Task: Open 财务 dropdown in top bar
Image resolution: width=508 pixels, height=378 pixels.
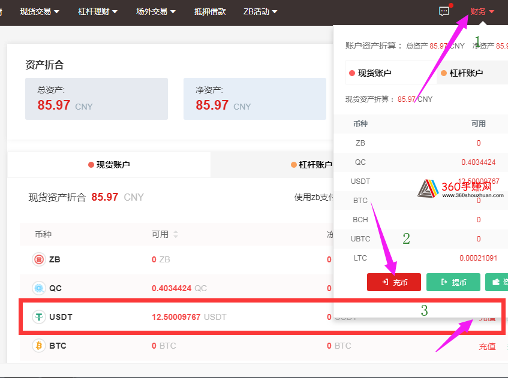Action: 482,11
